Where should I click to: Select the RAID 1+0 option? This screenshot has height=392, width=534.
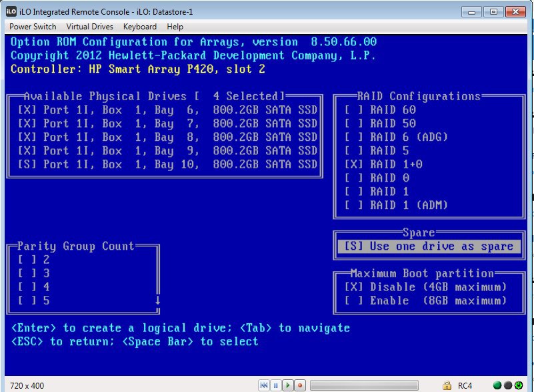(x=383, y=164)
